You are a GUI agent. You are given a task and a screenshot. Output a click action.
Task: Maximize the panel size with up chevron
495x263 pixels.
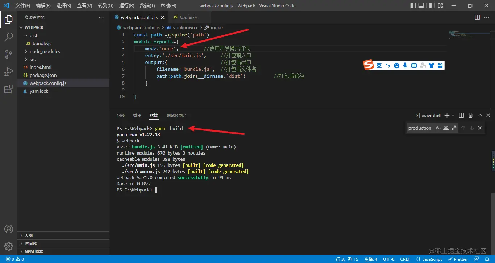(x=480, y=116)
